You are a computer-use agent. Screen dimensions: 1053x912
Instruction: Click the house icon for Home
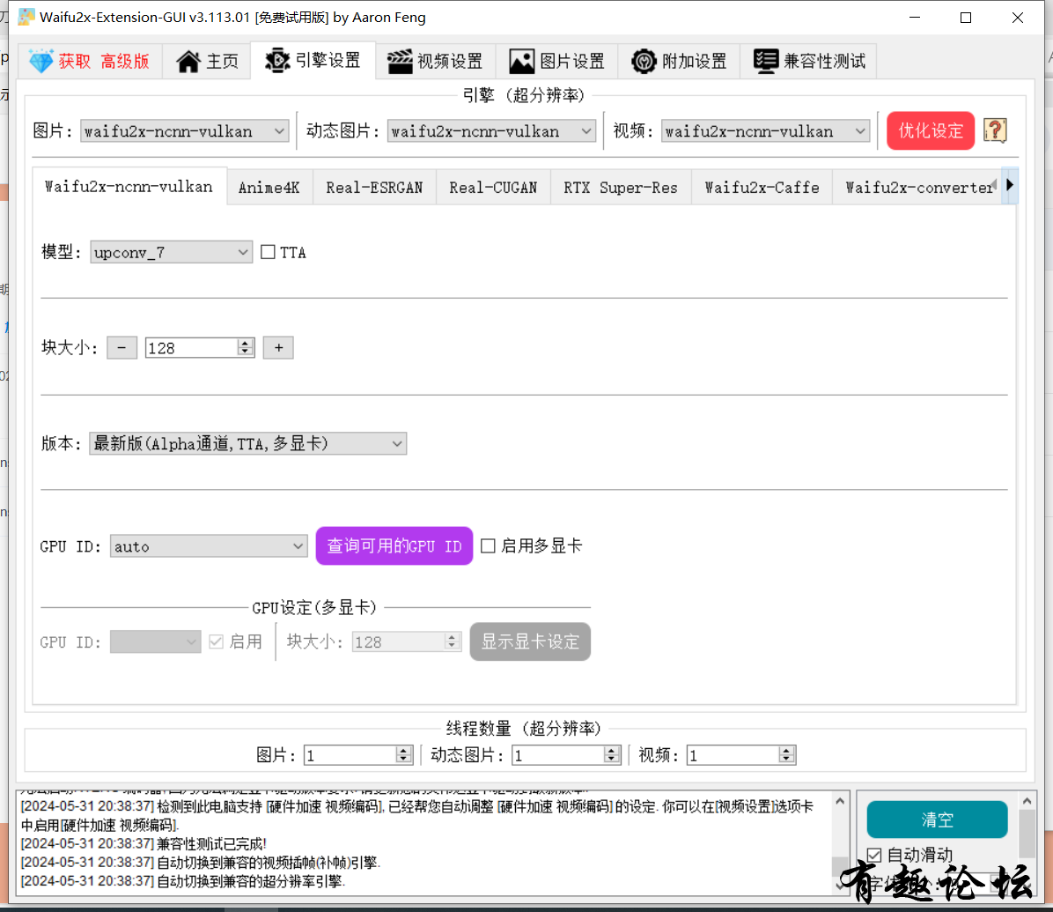(188, 61)
